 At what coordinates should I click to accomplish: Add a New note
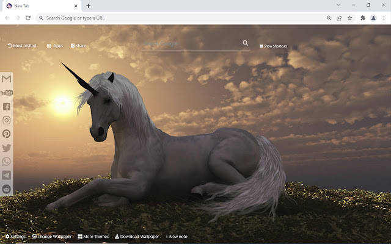[x=177, y=237]
